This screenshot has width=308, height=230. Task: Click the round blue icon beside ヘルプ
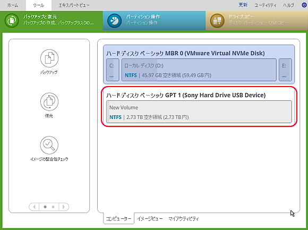point(304,5)
